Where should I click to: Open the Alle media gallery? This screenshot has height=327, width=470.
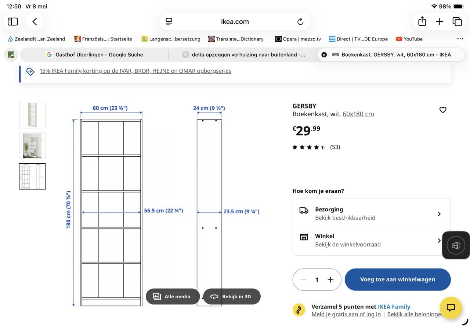(172, 296)
